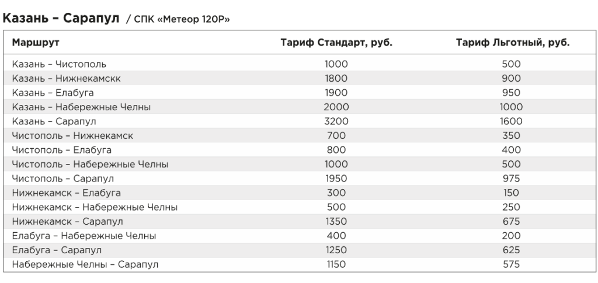
Task: Select the standard fare 3200 for Казань – Сарапул
Action: (336, 121)
